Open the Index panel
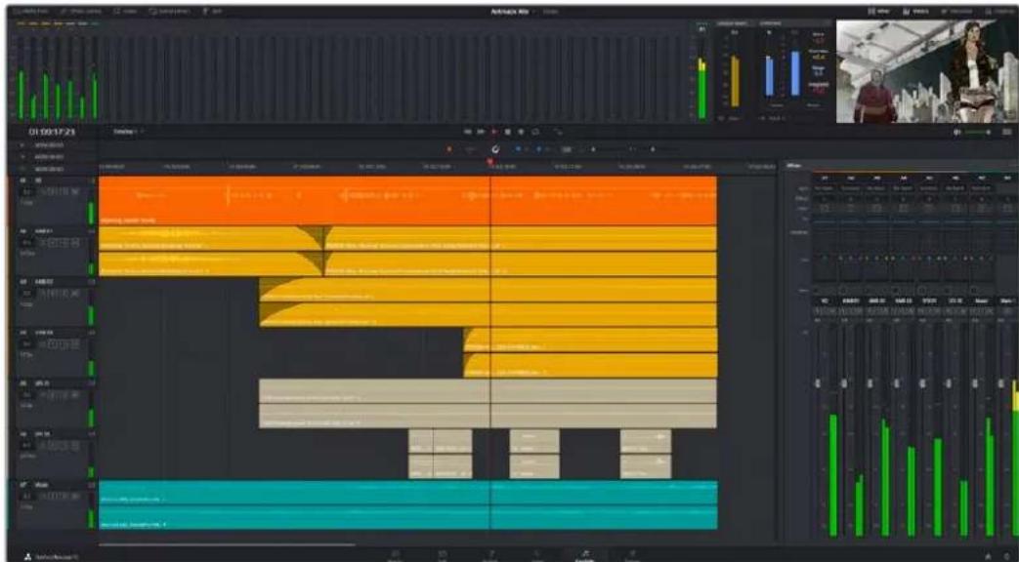The image size is (1019, 562). (126, 12)
